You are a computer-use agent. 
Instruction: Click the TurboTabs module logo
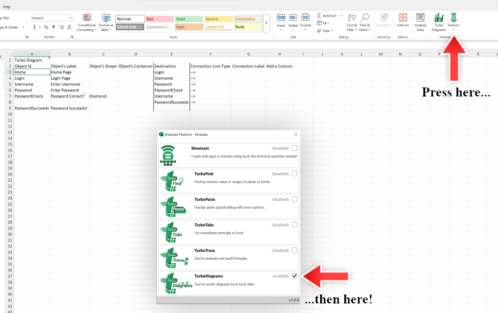tap(172, 232)
